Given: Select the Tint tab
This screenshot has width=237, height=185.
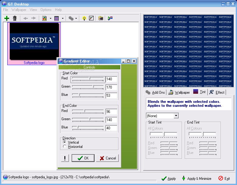Looking at the screenshot, I should [199, 92].
